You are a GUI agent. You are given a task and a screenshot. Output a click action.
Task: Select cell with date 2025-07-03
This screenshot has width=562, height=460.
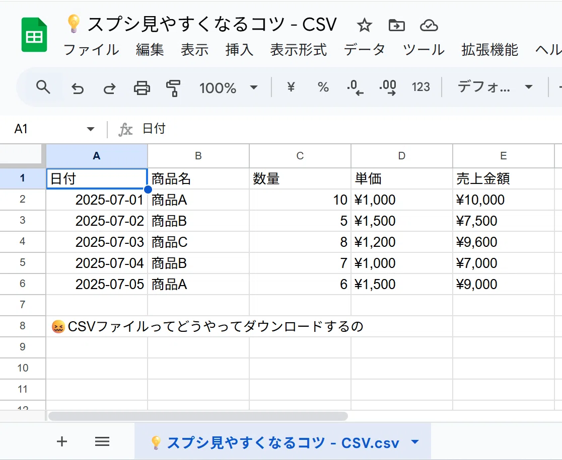tap(97, 242)
